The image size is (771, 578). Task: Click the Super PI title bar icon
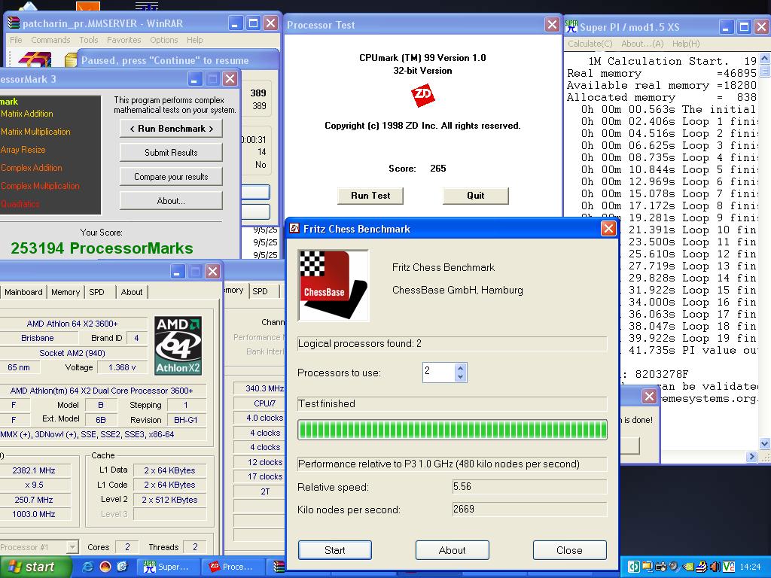(x=571, y=26)
